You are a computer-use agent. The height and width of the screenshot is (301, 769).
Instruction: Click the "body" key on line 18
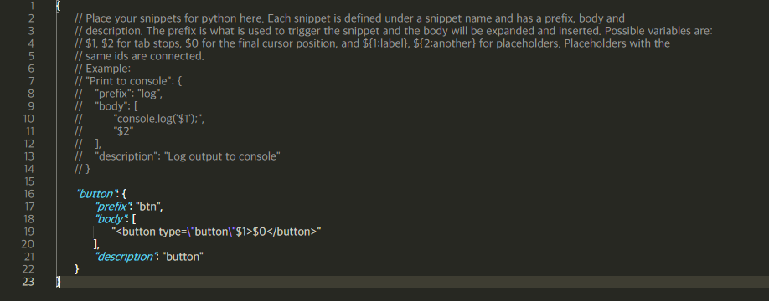(111, 219)
